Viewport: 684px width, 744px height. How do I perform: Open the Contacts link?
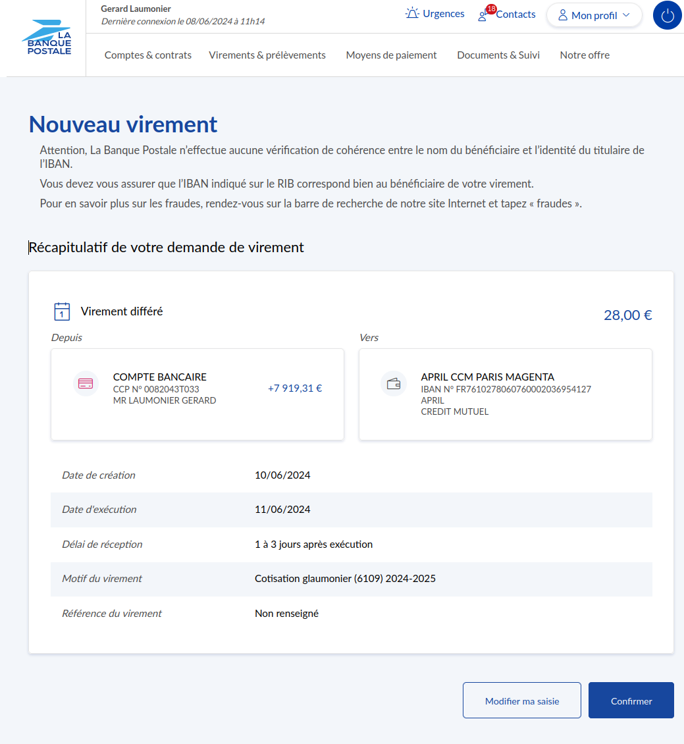click(515, 14)
